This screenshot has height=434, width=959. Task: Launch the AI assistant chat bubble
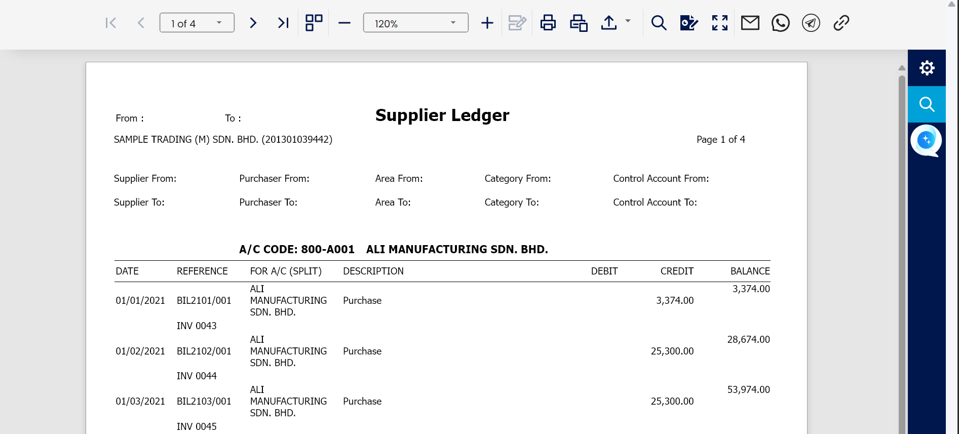click(926, 140)
